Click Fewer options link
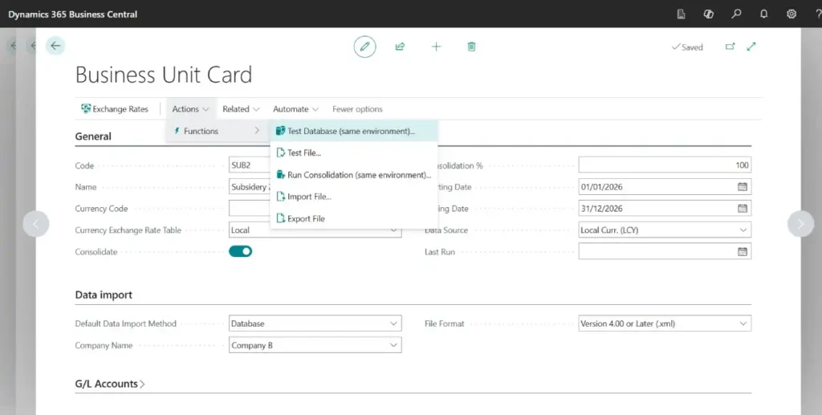This screenshot has width=822, height=415. tap(357, 109)
